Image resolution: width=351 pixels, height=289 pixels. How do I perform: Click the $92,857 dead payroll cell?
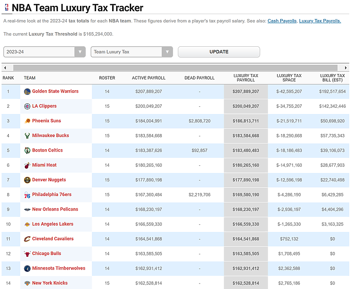coord(199,151)
